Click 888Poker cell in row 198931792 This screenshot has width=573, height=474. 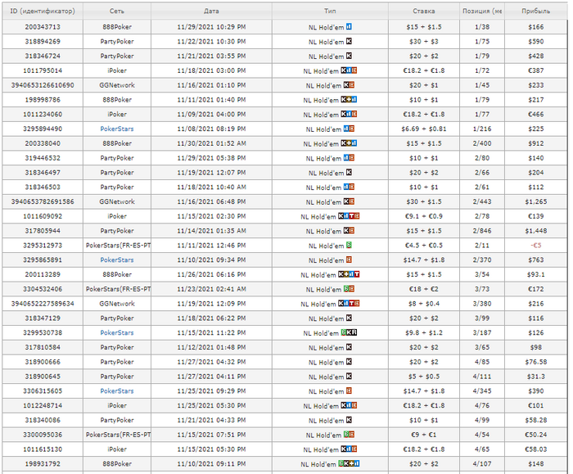click(x=117, y=464)
